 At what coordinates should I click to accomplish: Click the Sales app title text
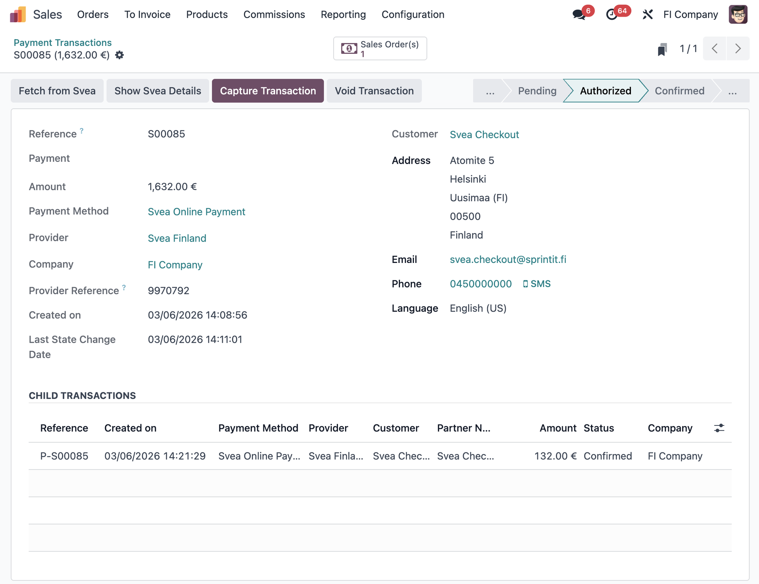point(47,15)
